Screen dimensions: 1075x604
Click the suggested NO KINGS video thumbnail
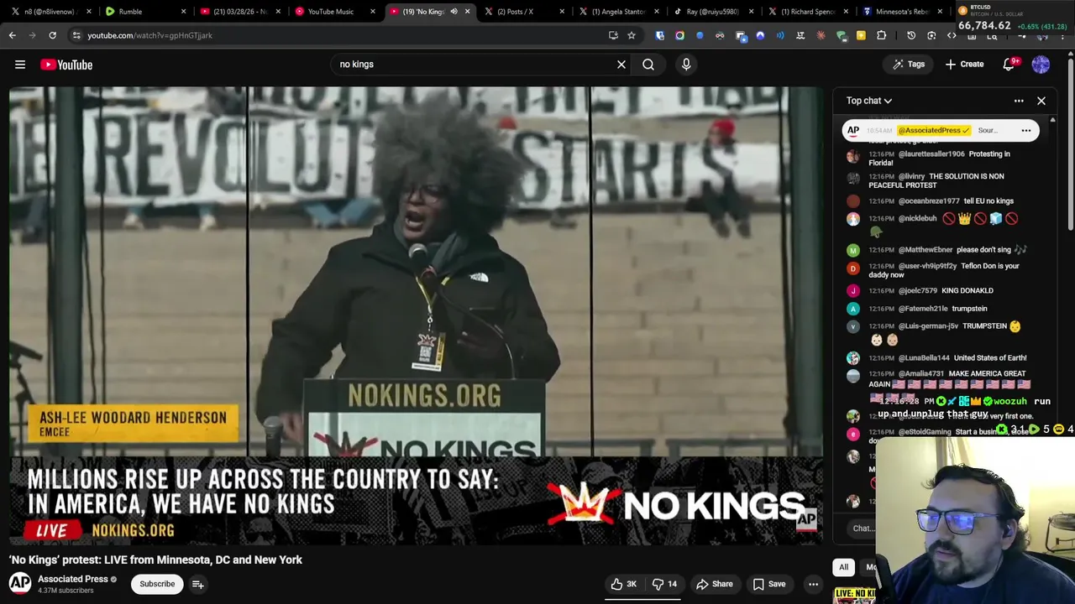click(854, 595)
